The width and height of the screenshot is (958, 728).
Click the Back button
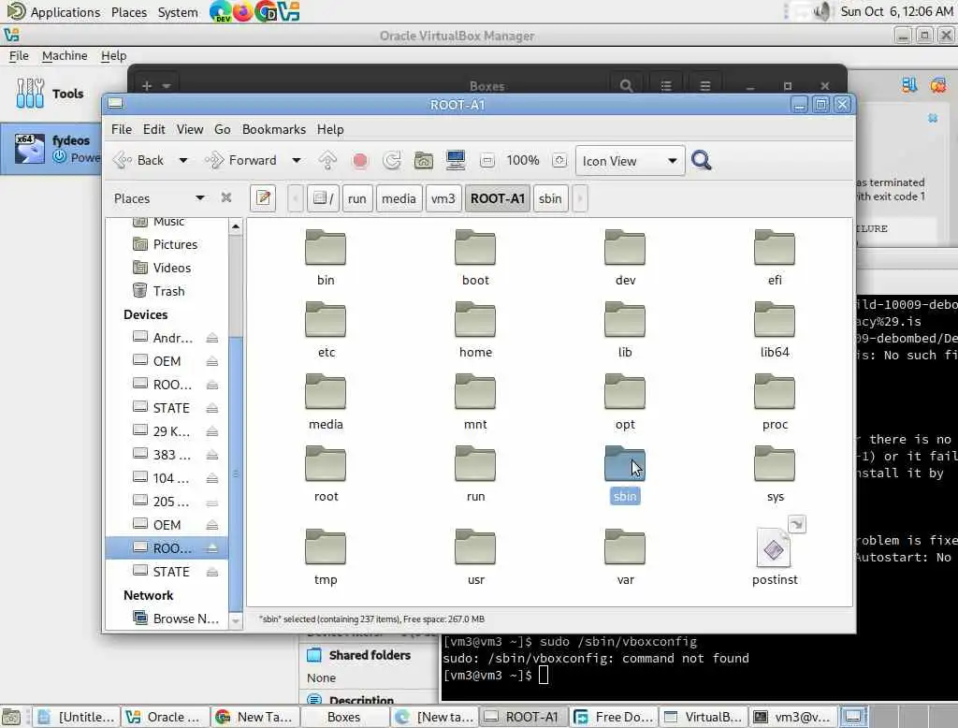pos(139,160)
